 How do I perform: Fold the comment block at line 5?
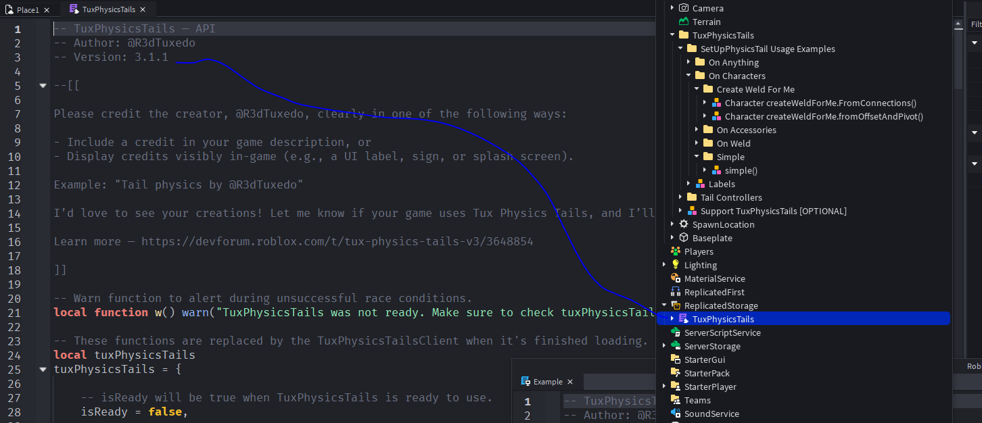[x=43, y=86]
